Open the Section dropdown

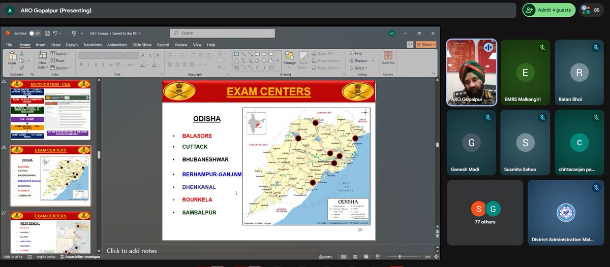[59, 68]
